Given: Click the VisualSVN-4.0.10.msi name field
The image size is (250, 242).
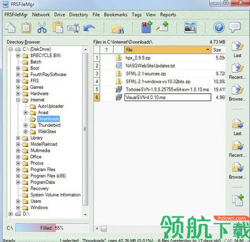Looking at the screenshot, I should tap(168, 97).
